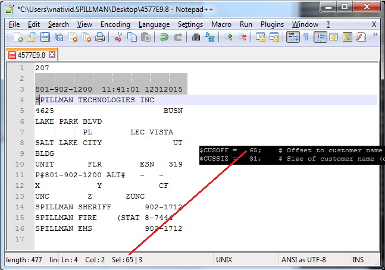Click the Copy toolbar icon
Viewport: 385px width, 270px height.
[132, 37]
